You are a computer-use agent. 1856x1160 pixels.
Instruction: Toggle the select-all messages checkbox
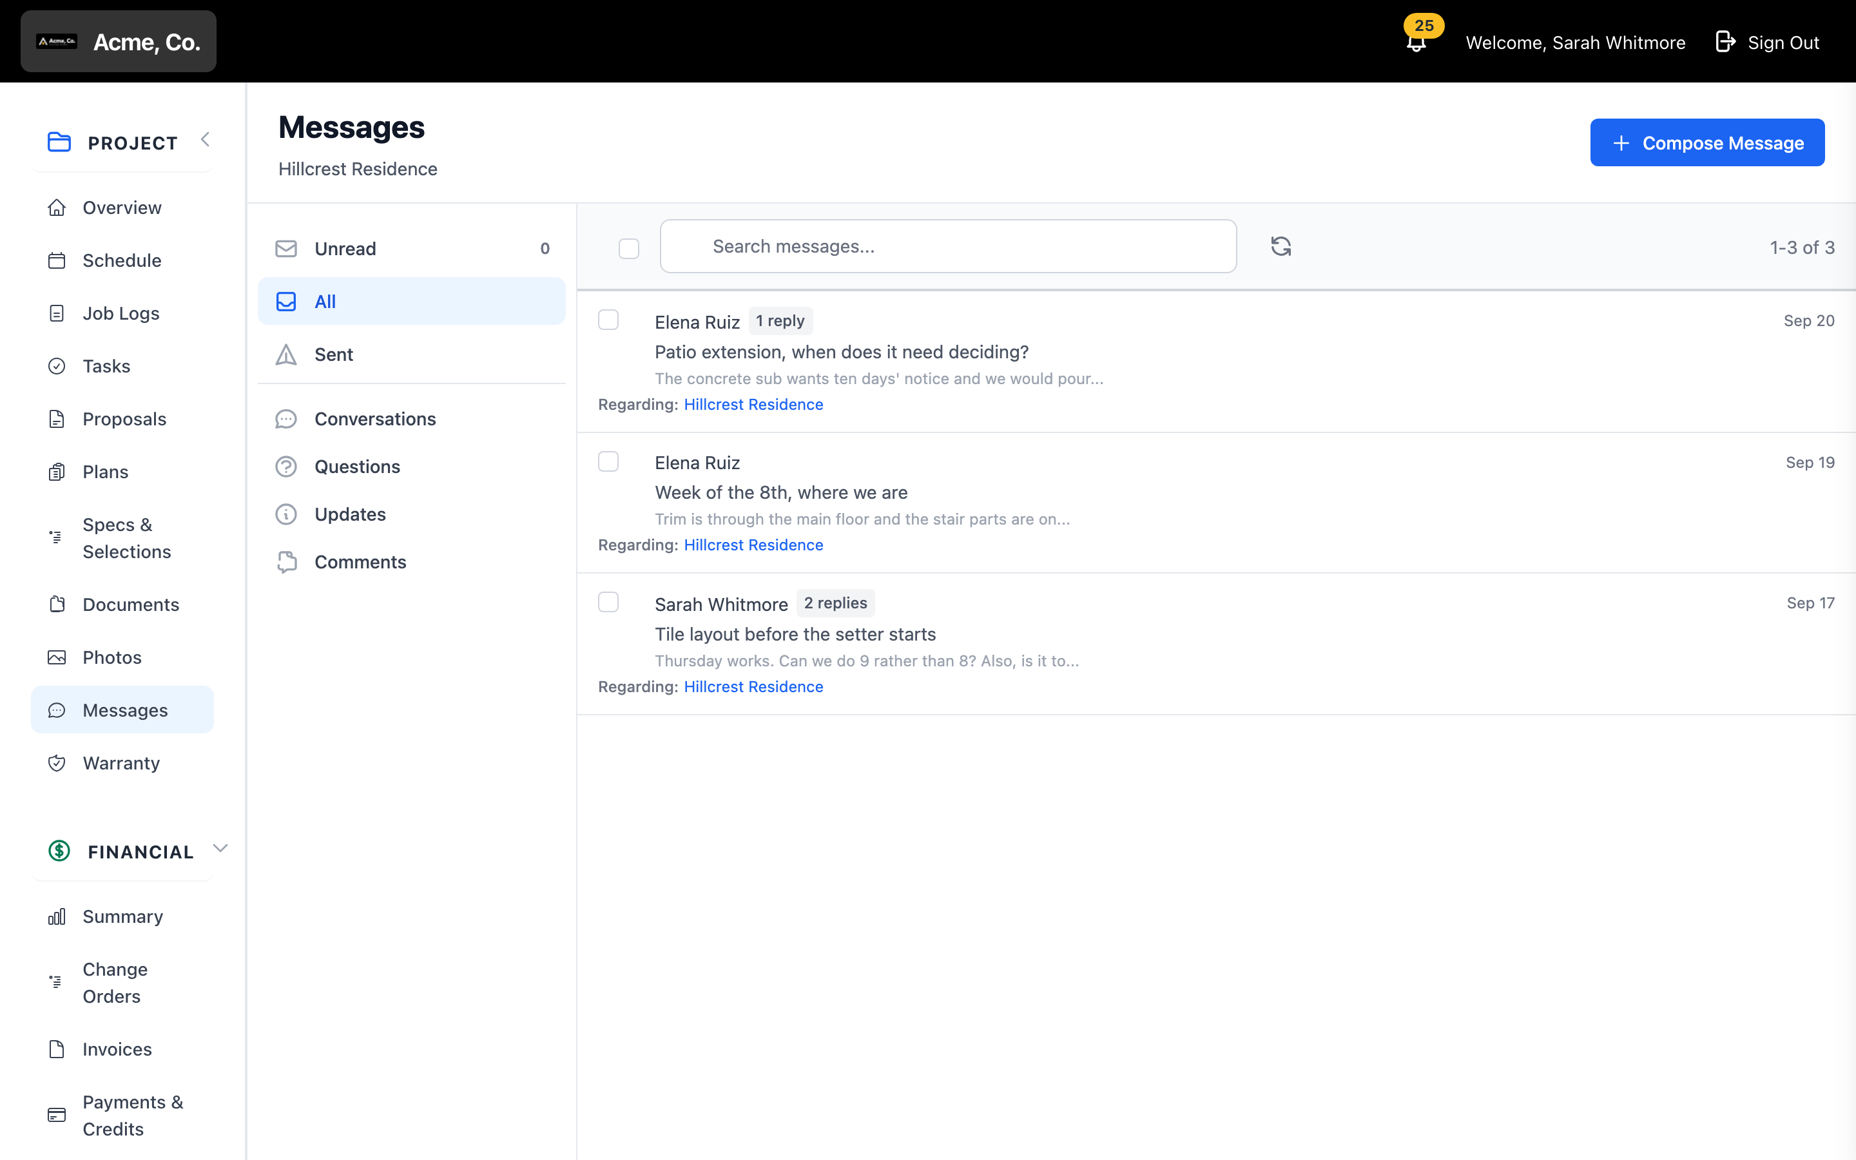click(x=629, y=249)
